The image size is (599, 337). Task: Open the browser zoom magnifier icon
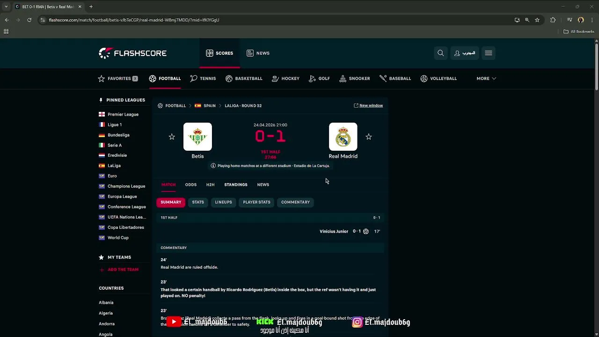[527, 20]
